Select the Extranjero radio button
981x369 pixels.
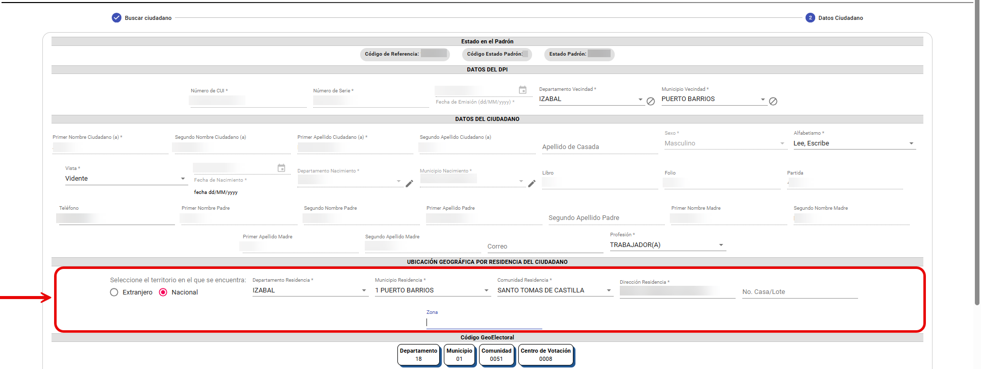[114, 292]
